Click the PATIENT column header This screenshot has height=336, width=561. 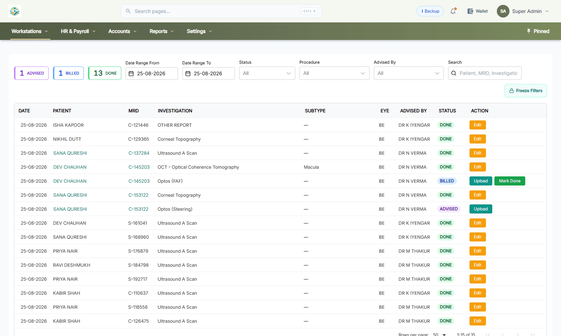[x=62, y=111]
